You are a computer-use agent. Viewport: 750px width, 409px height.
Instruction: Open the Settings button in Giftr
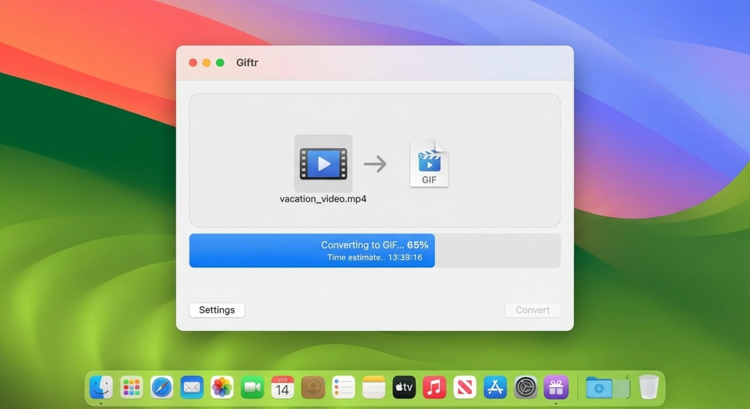pyautogui.click(x=216, y=310)
